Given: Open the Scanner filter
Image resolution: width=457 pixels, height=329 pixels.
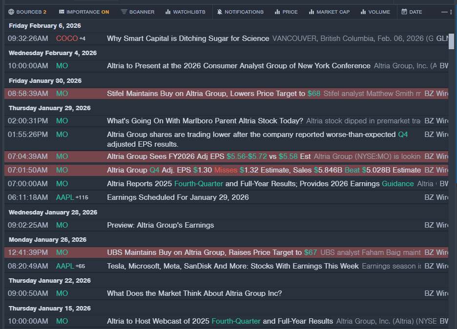Looking at the screenshot, I should coord(138,12).
